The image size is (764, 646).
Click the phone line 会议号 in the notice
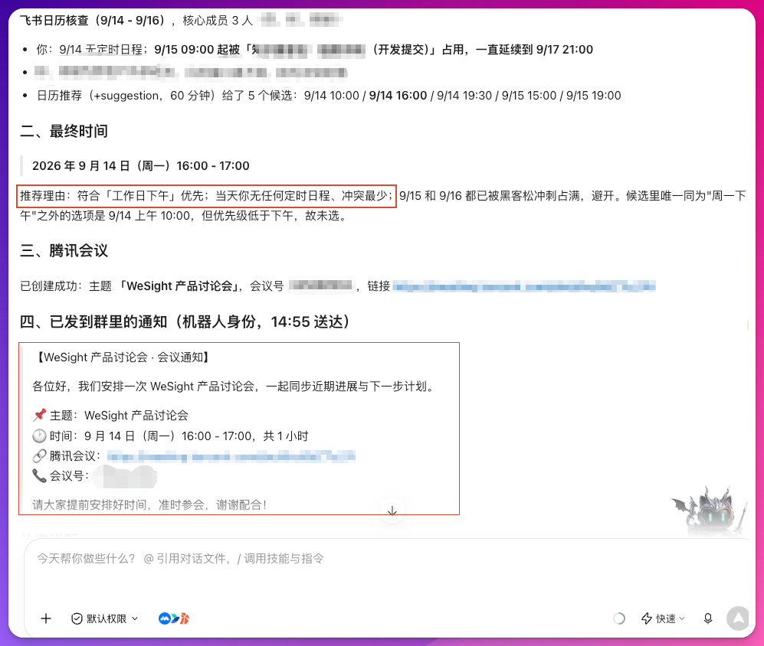tap(95, 475)
